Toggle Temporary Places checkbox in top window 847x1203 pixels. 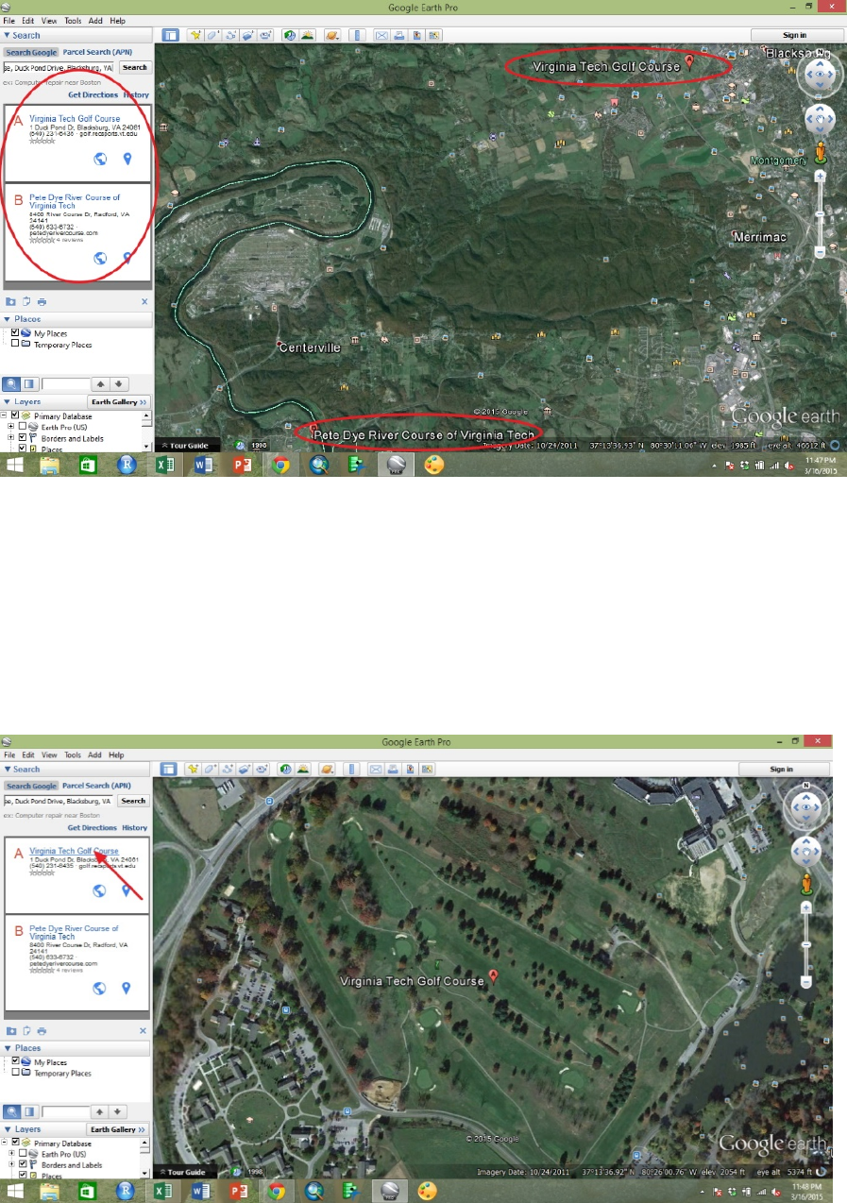tap(15, 345)
